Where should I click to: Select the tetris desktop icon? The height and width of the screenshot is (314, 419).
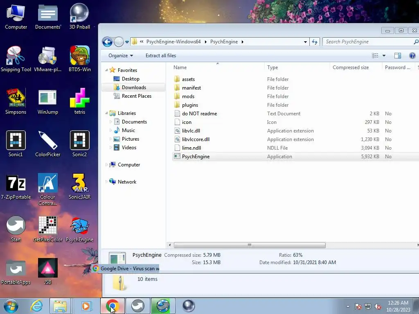click(80, 102)
